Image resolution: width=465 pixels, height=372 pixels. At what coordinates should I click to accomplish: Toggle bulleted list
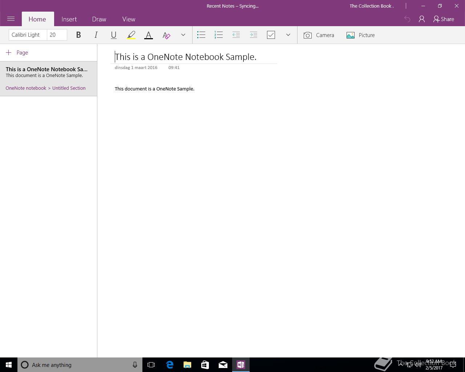[x=201, y=35]
